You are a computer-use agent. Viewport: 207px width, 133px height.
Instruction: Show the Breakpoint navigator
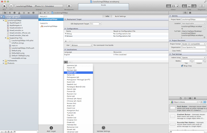click(x=29, y=13)
